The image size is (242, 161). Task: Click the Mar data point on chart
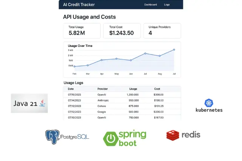pyautogui.click(x=88, y=65)
